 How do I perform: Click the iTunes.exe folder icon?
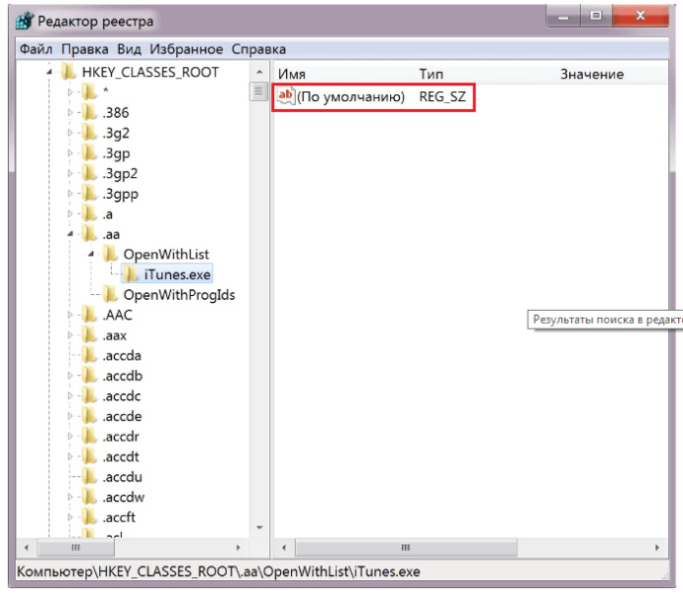pos(131,274)
